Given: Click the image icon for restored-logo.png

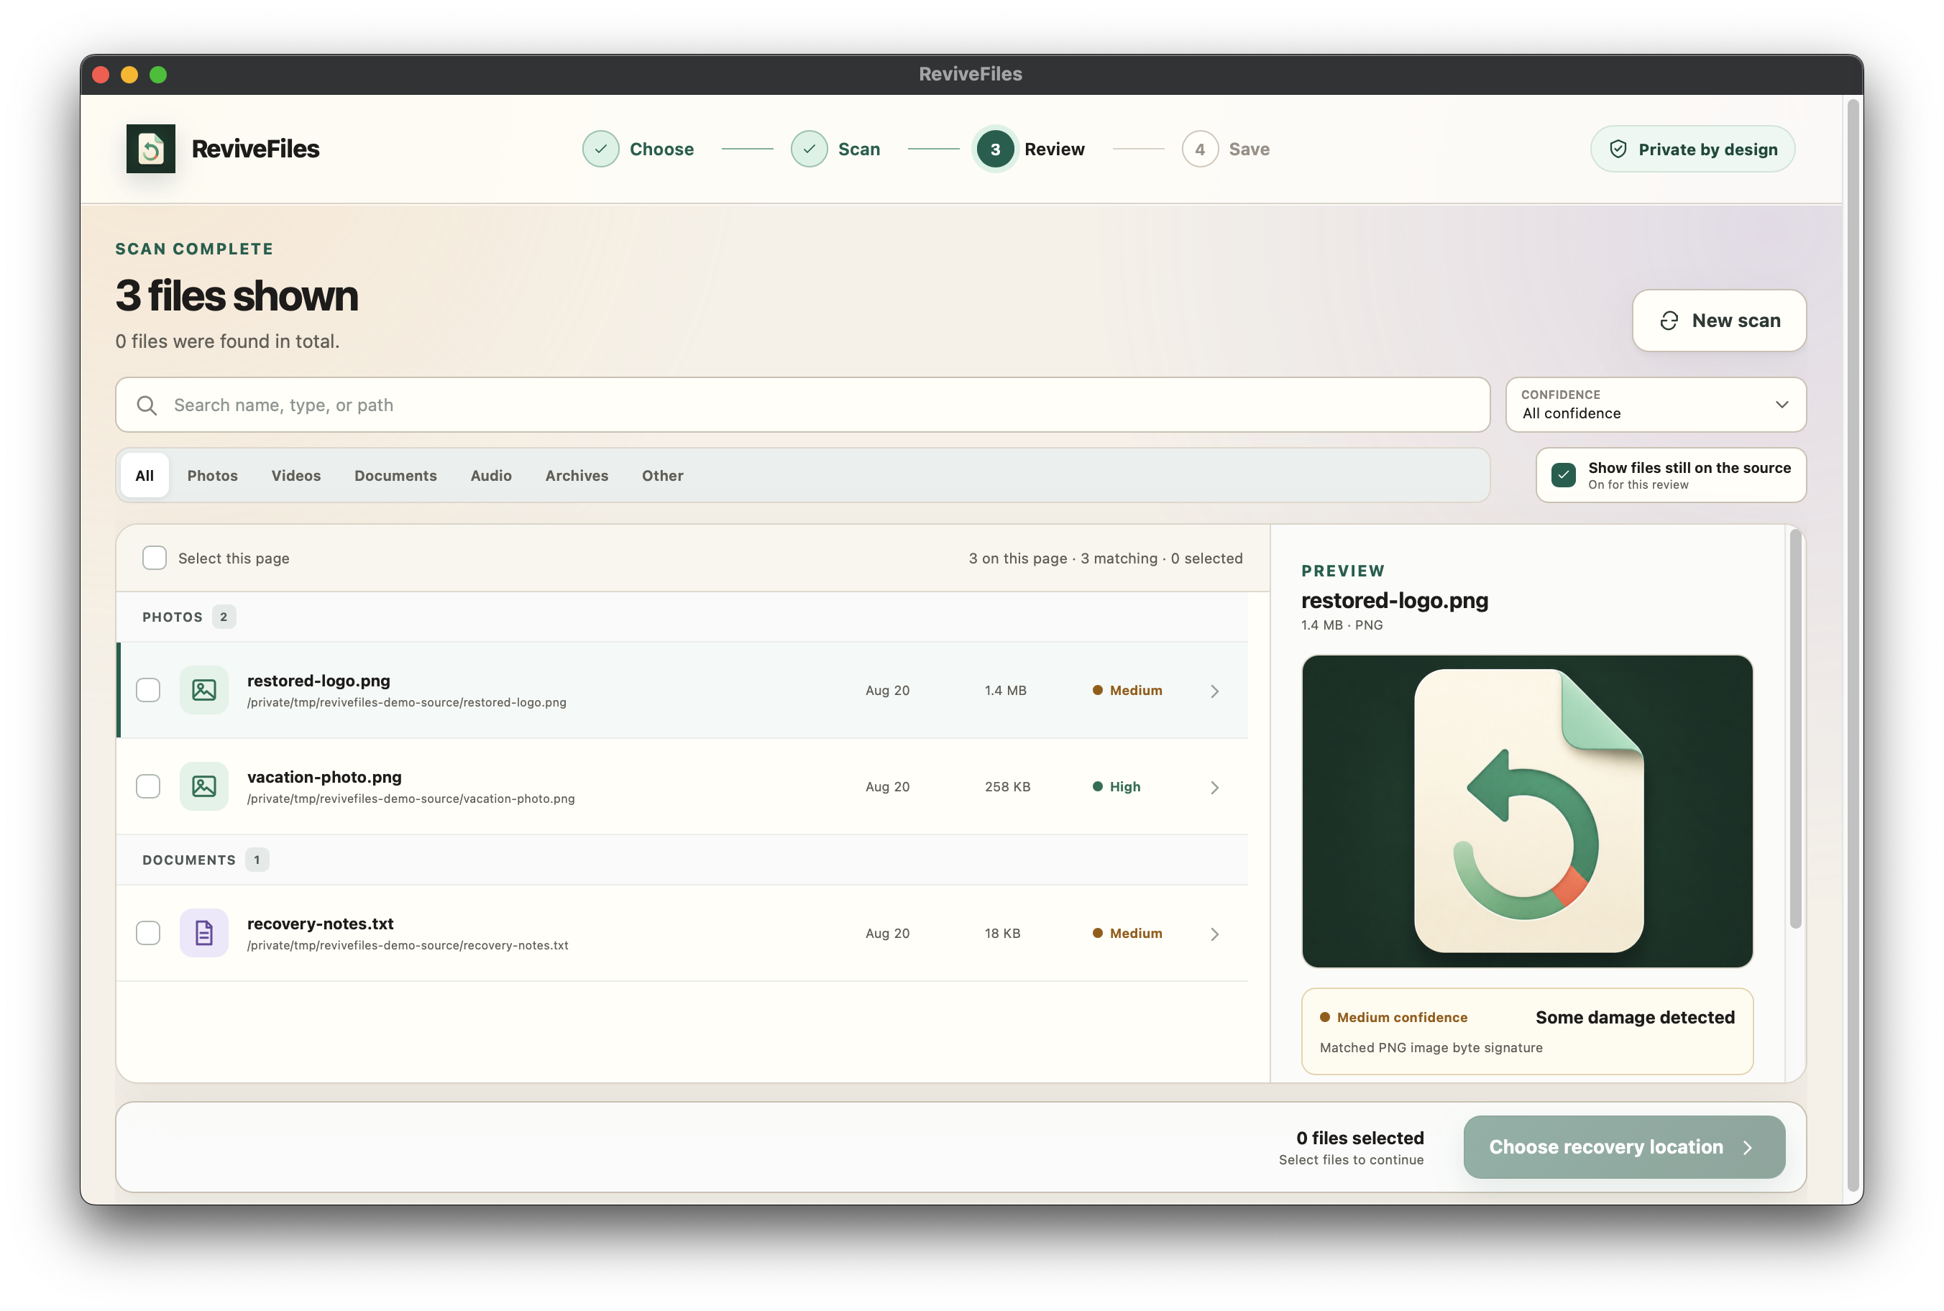Looking at the screenshot, I should click(204, 690).
